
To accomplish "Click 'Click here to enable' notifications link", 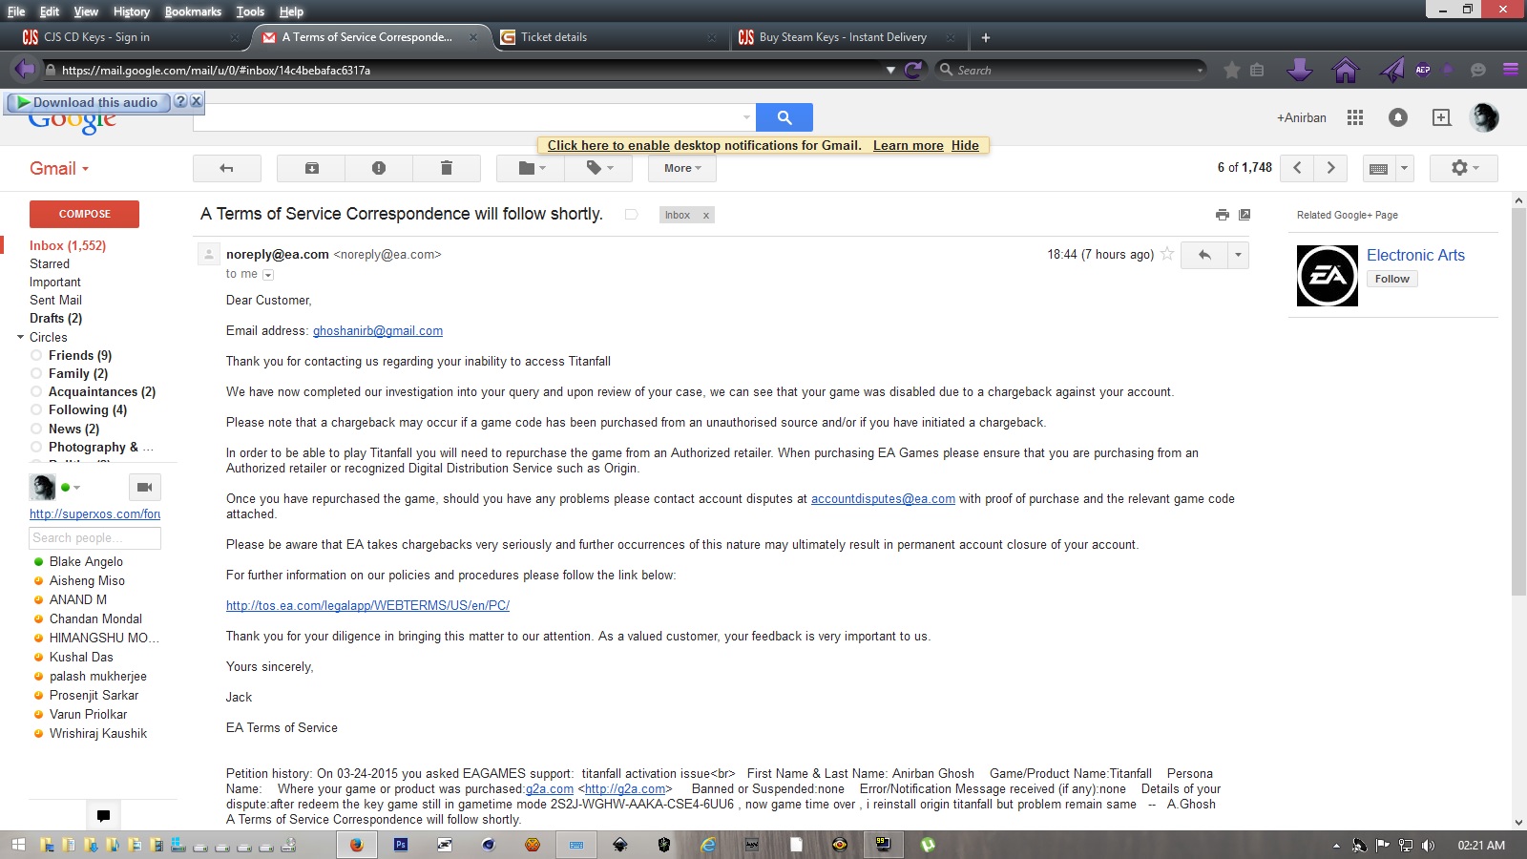I will tap(609, 145).
